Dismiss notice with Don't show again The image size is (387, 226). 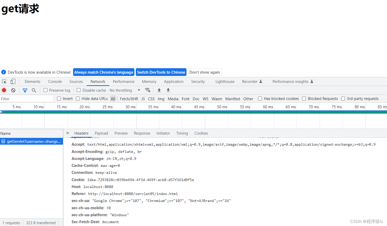click(204, 72)
